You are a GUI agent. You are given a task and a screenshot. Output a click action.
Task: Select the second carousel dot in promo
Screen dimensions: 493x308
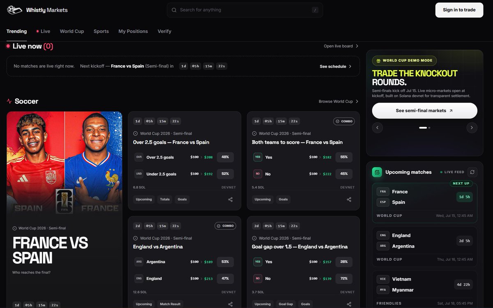point(429,128)
